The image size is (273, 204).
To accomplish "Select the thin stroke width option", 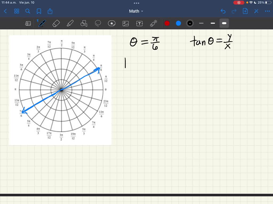I will tap(201, 23).
